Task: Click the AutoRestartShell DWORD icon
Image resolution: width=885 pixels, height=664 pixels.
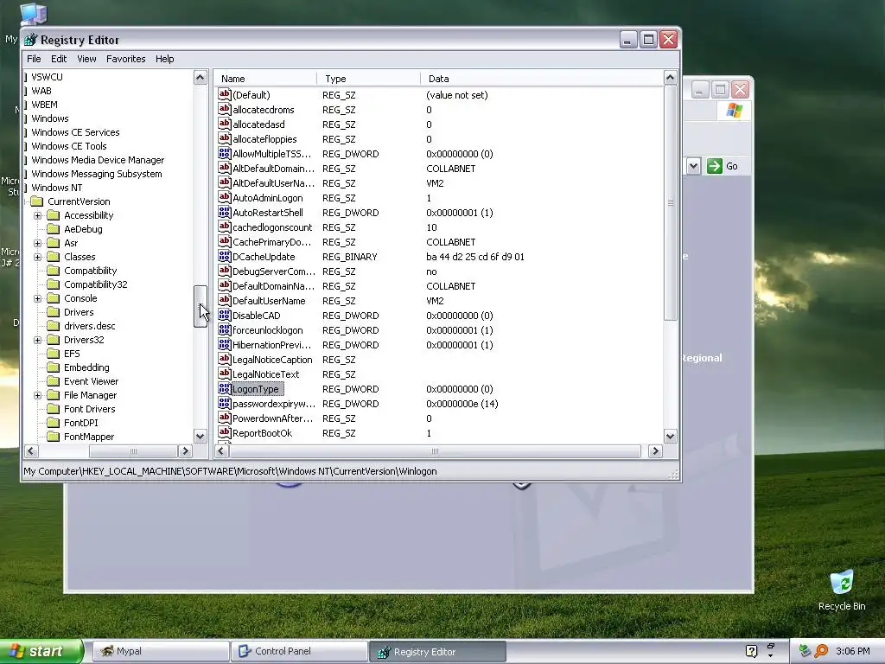Action: [225, 213]
